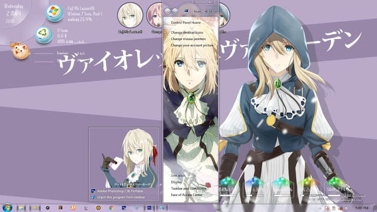Click the red network error tray icon
377x212 pixels.
(340, 208)
